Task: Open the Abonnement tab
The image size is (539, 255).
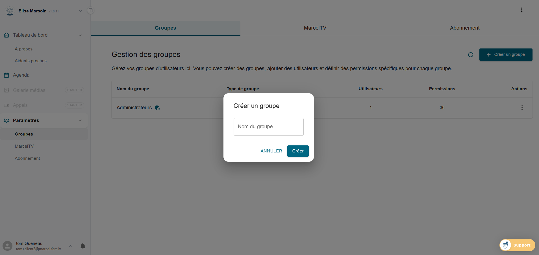Action: [464, 28]
